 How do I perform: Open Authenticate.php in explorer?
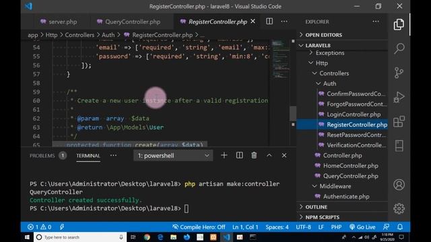coord(343,197)
